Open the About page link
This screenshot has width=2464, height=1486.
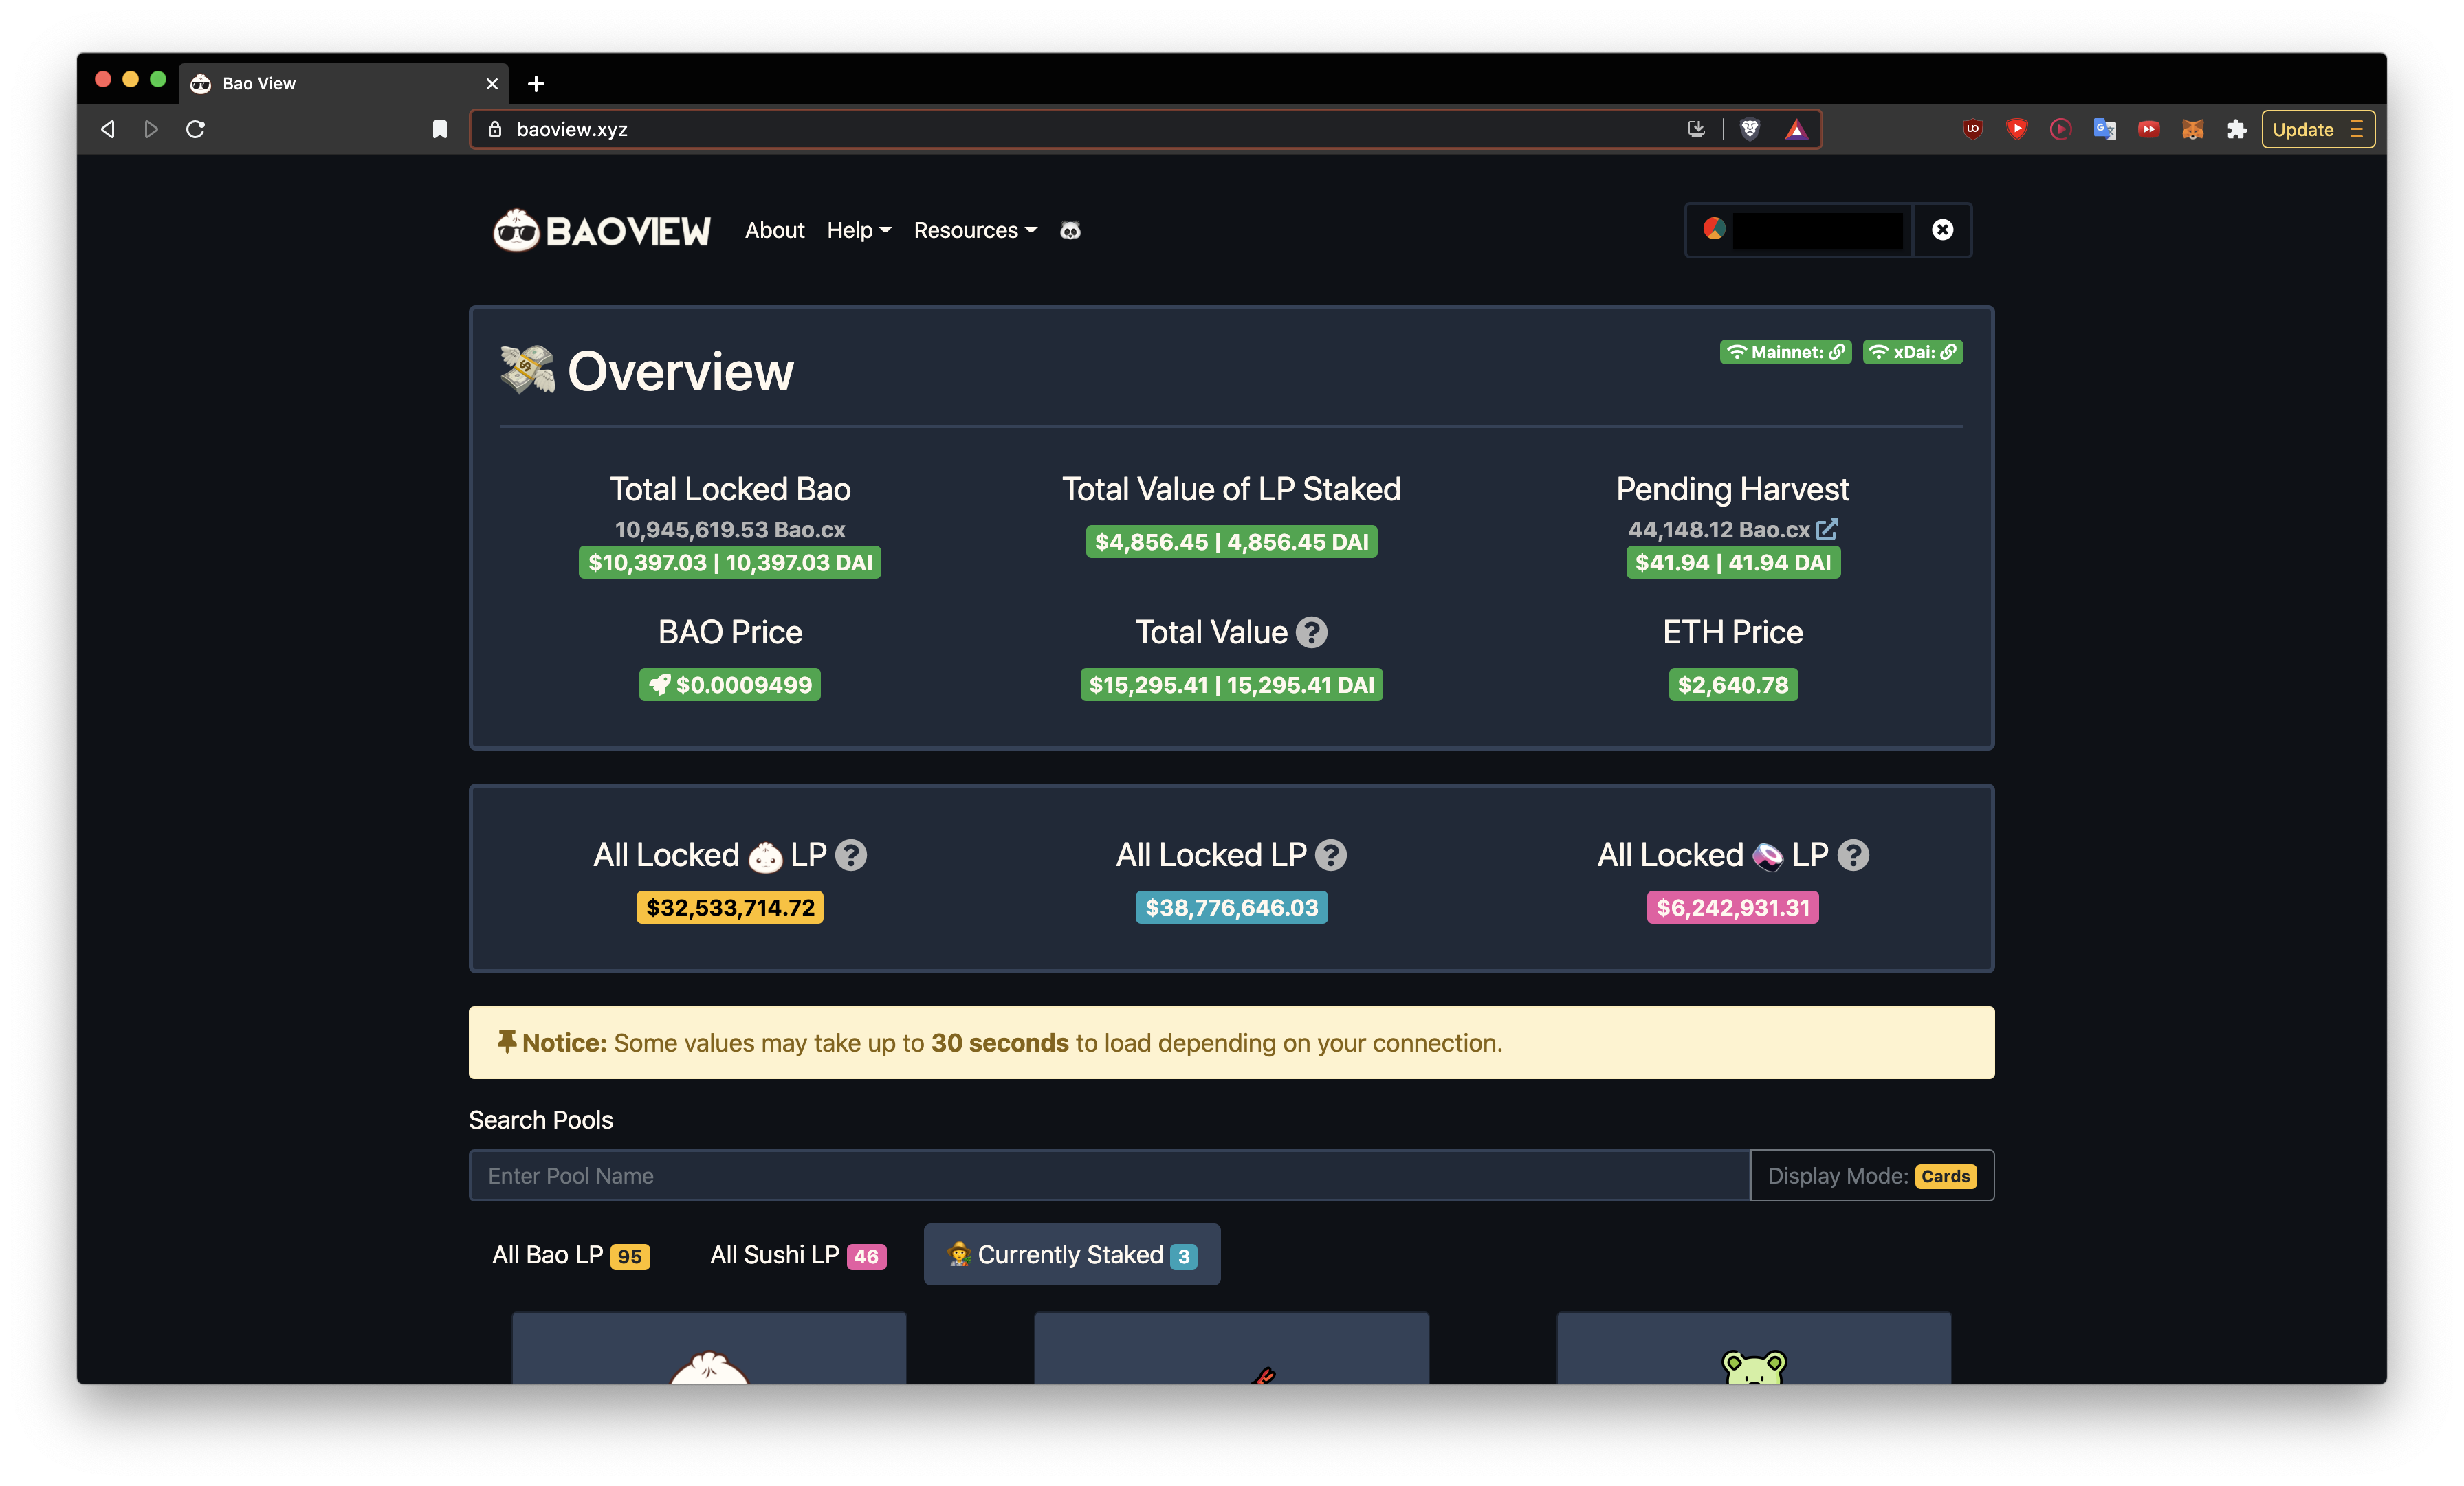point(774,231)
